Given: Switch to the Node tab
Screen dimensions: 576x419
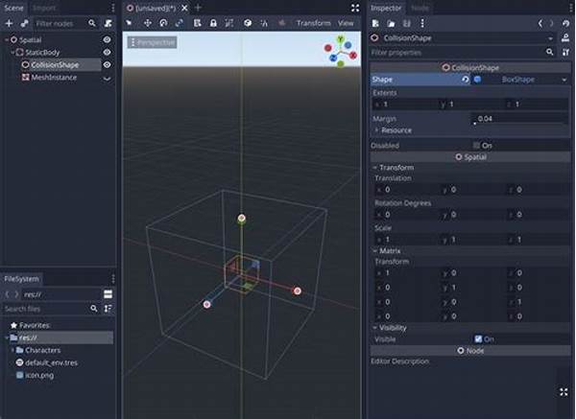Looking at the screenshot, I should click(420, 8).
